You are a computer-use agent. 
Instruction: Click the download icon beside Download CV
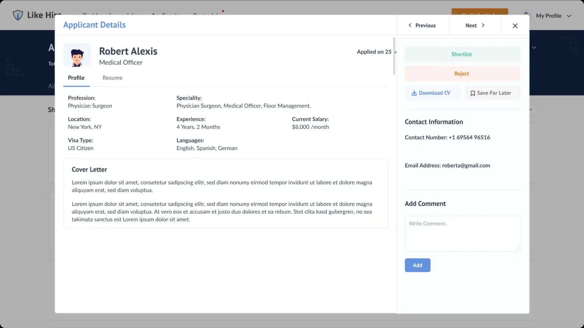click(414, 93)
